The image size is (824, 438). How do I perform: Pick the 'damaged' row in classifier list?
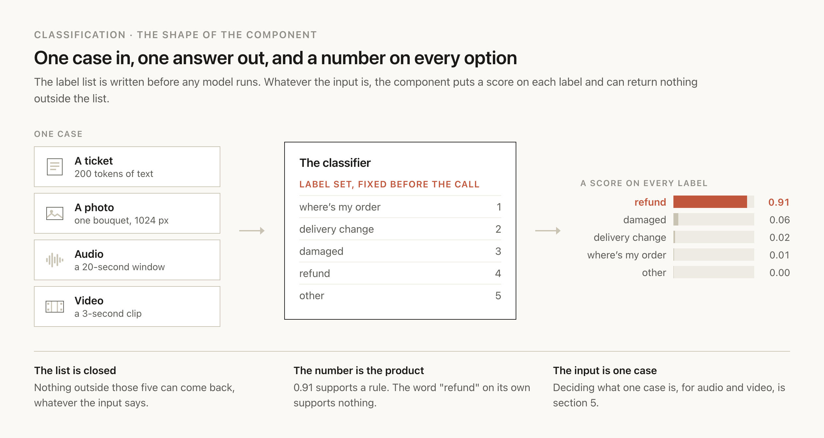400,251
